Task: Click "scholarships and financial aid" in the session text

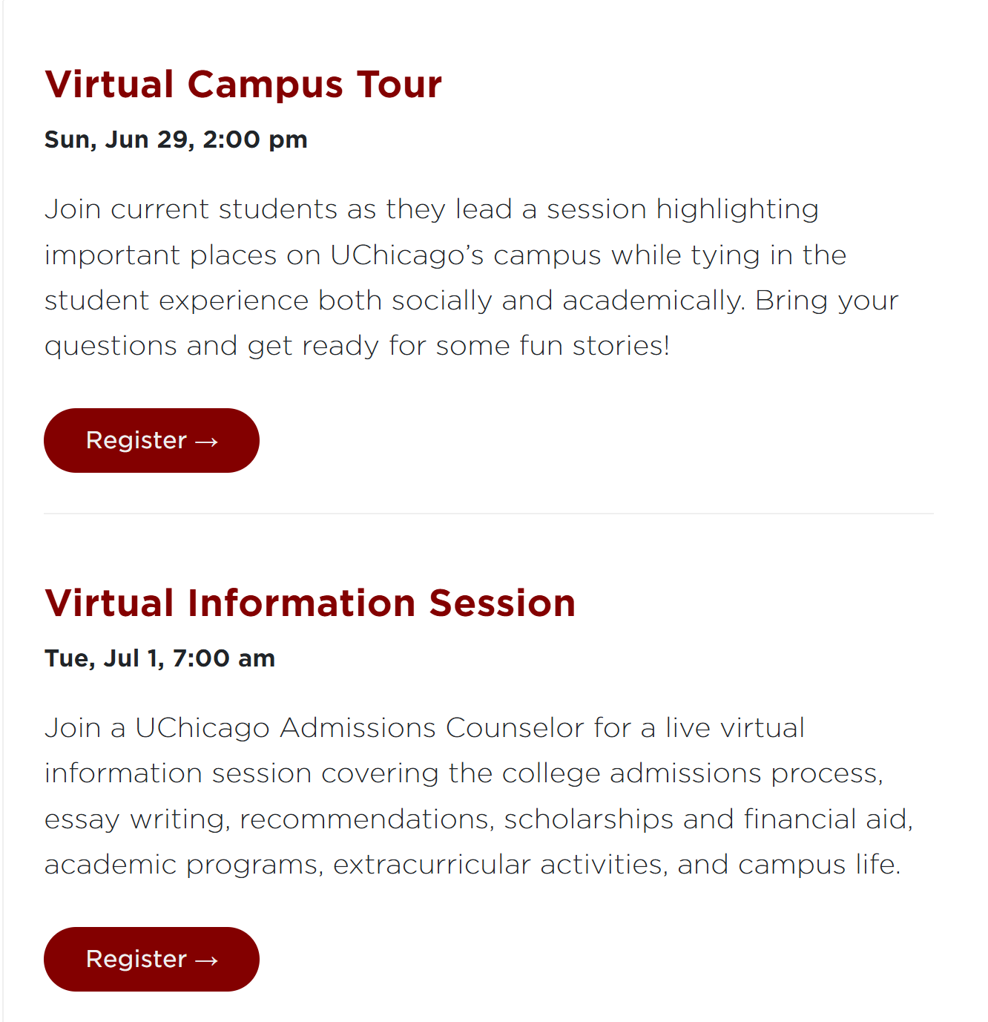Action: pos(708,819)
